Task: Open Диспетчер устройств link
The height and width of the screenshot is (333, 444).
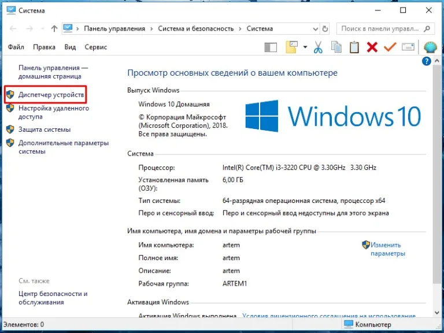Action: 51,95
